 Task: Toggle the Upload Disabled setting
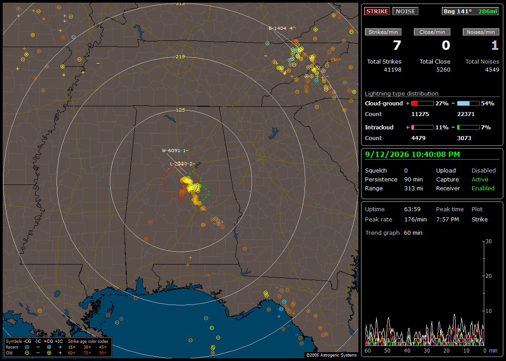483,170
